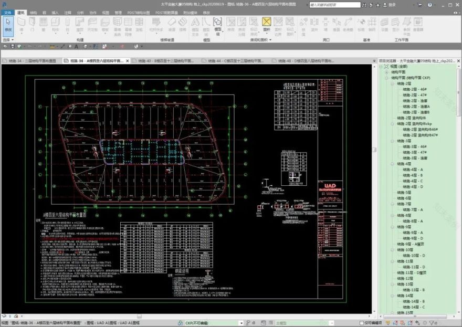The width and height of the screenshot is (462, 327).
Task: Click the save icon in the quick access toolbar
Action: pos(12,46)
